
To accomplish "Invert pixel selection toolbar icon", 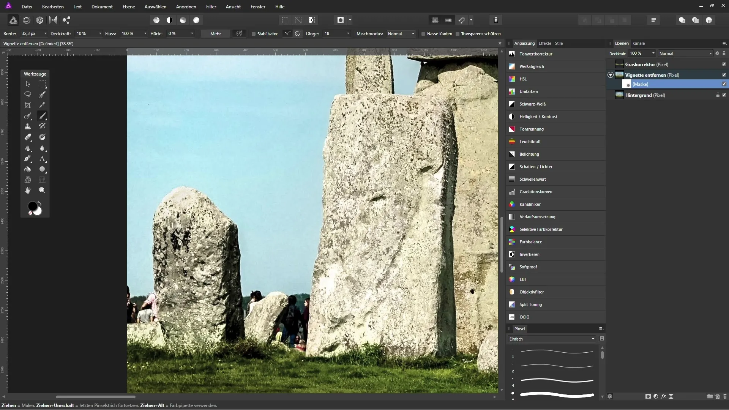I will click(311, 20).
